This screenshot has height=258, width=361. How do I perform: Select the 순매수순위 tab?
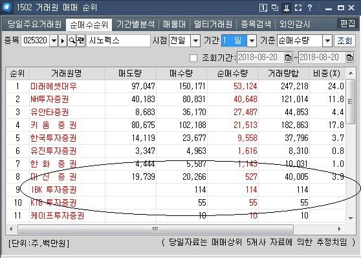pos(89,25)
